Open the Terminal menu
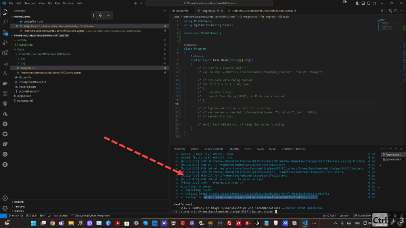The height and width of the screenshot is (228, 406). (x=68, y=3)
